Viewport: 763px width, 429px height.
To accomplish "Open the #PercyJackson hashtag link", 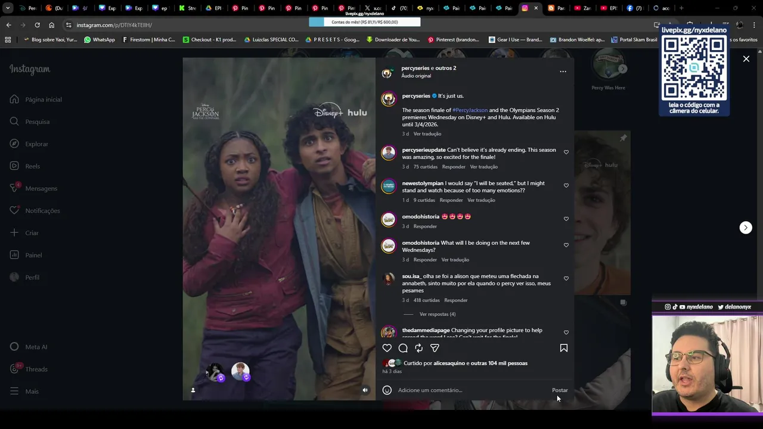I will (x=470, y=110).
